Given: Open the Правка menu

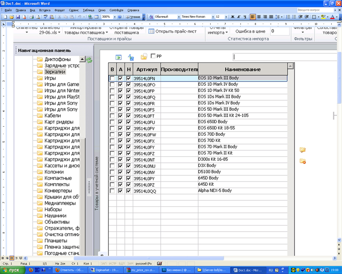Looking at the screenshot, I should click(21, 10).
